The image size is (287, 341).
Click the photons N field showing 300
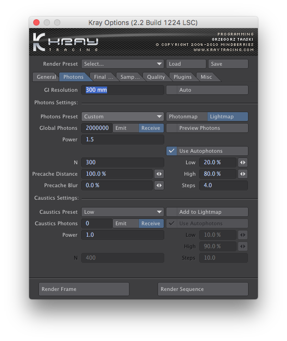coord(123,163)
